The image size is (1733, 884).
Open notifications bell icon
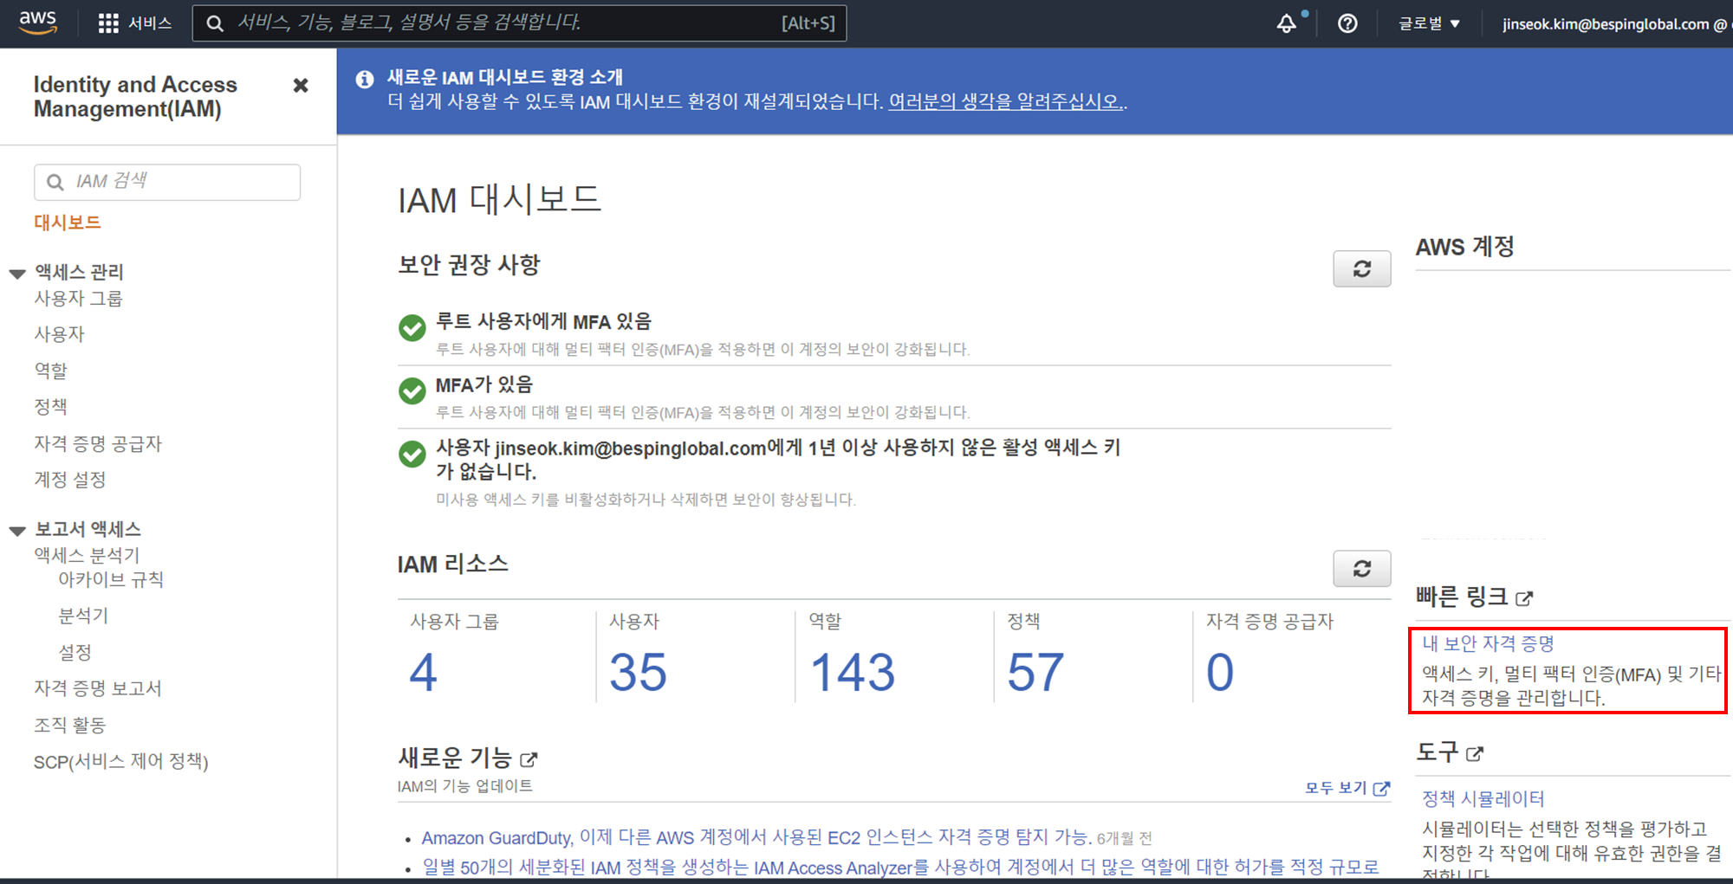click(x=1287, y=23)
